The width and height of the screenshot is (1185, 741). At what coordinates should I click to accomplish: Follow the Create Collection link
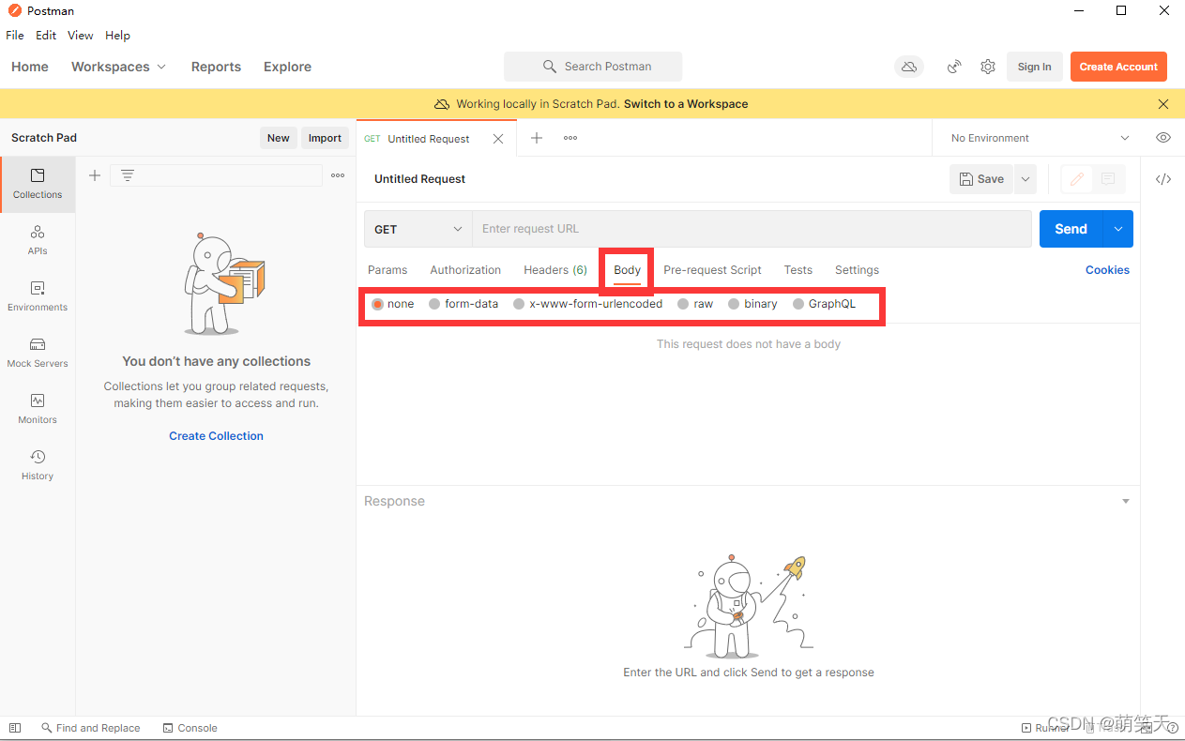coord(216,436)
